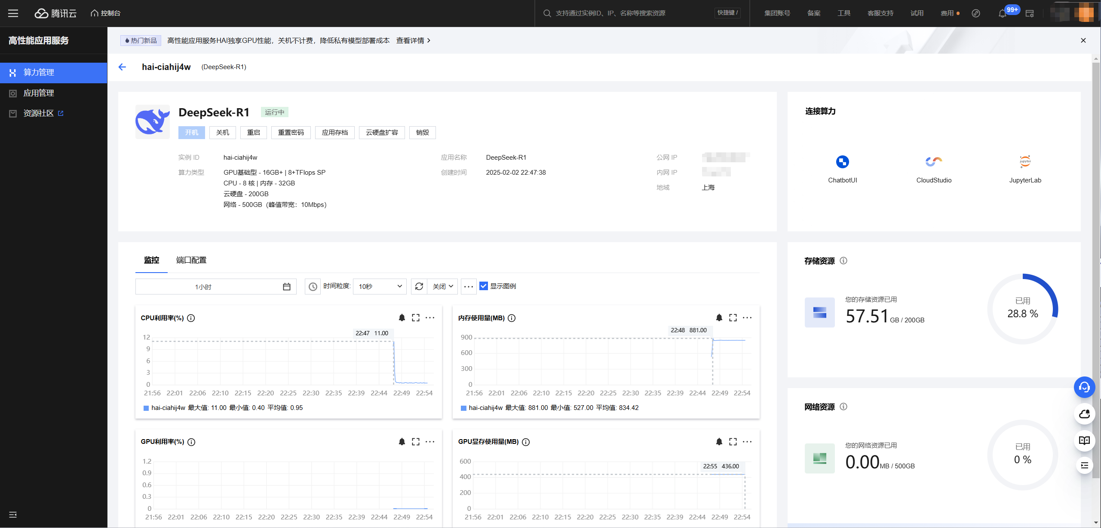The image size is (1101, 528).
Task: Expand memory usage chart to fullscreen
Action: tap(733, 318)
